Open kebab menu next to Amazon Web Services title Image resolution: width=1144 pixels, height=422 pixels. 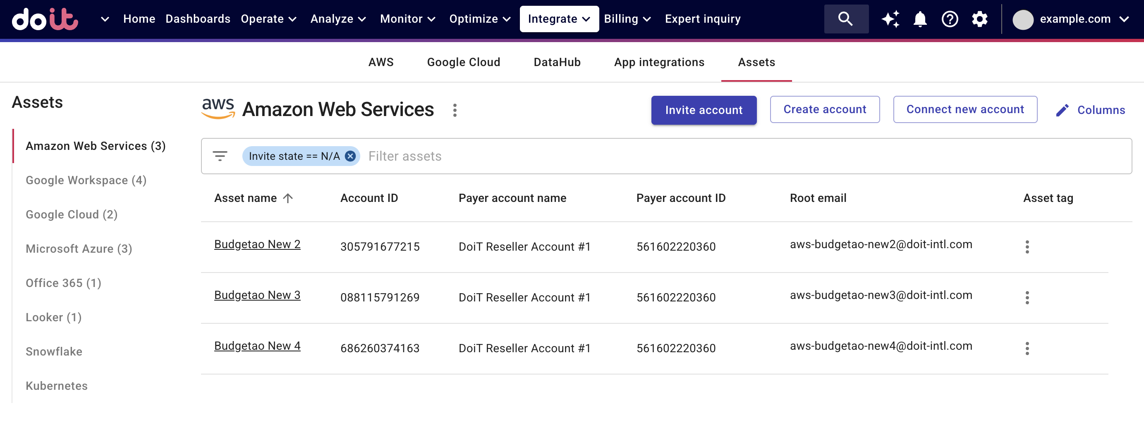point(455,110)
